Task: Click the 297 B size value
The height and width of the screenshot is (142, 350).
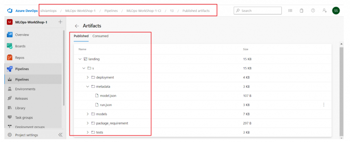Action: 247,123
